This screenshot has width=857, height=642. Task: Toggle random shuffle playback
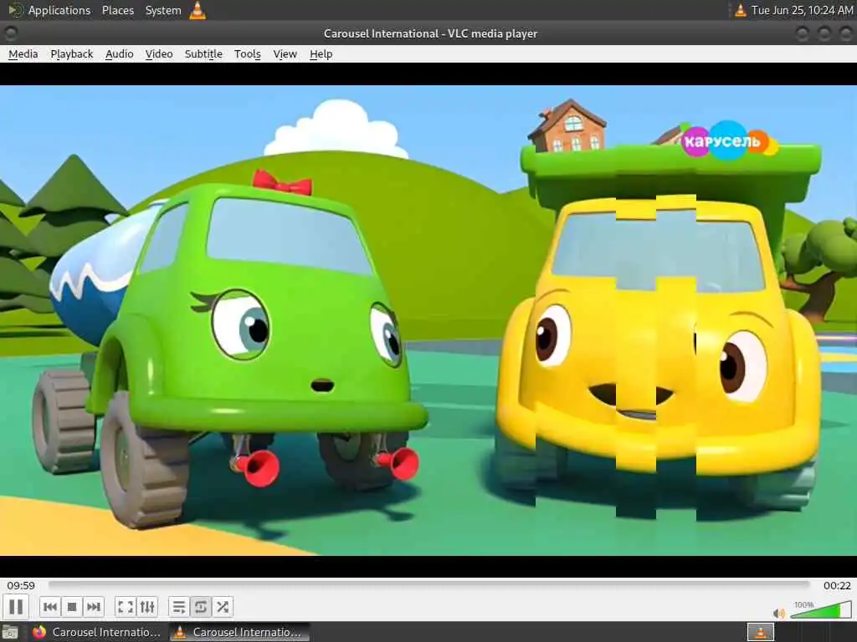tap(223, 607)
